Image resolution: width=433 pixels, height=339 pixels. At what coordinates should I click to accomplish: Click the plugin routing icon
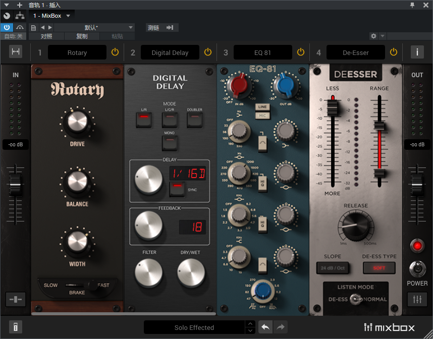point(20,16)
